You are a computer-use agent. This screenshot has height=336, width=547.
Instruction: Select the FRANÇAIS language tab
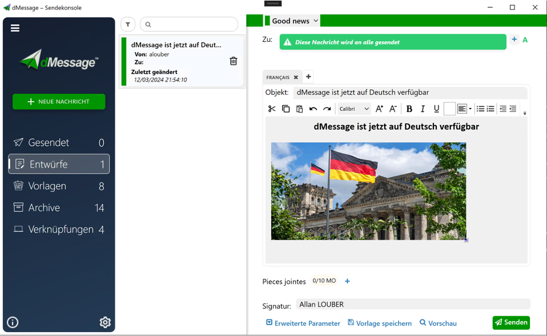pos(278,77)
